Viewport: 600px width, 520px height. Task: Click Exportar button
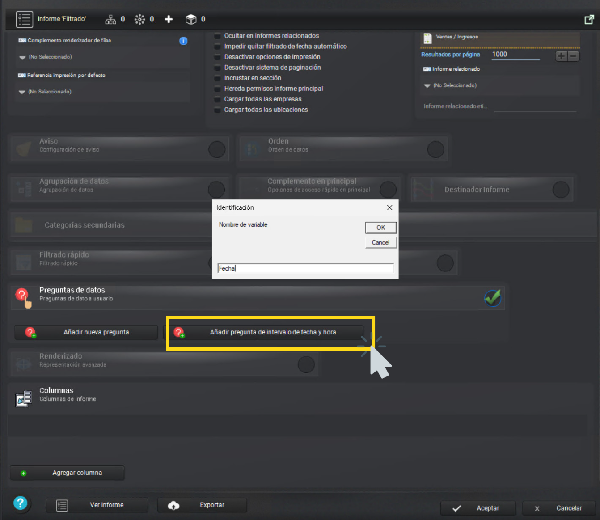(x=202, y=505)
